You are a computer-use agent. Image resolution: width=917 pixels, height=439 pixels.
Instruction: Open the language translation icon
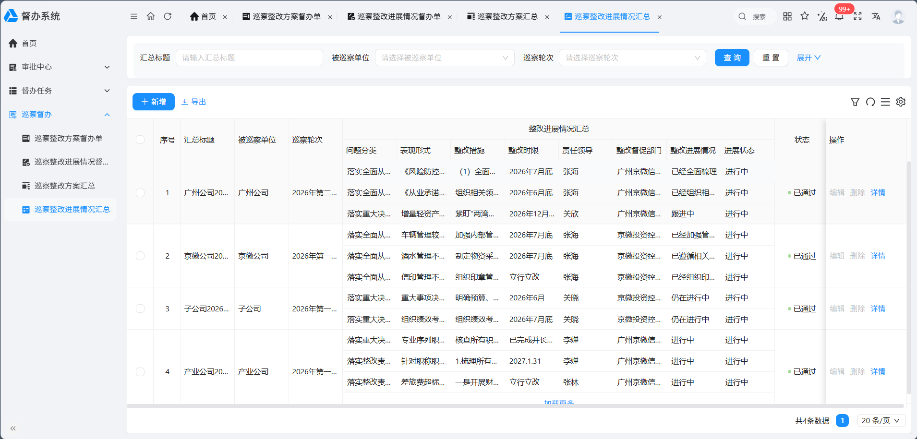click(876, 16)
